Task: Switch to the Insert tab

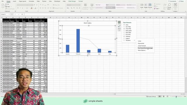Action: 14,1
